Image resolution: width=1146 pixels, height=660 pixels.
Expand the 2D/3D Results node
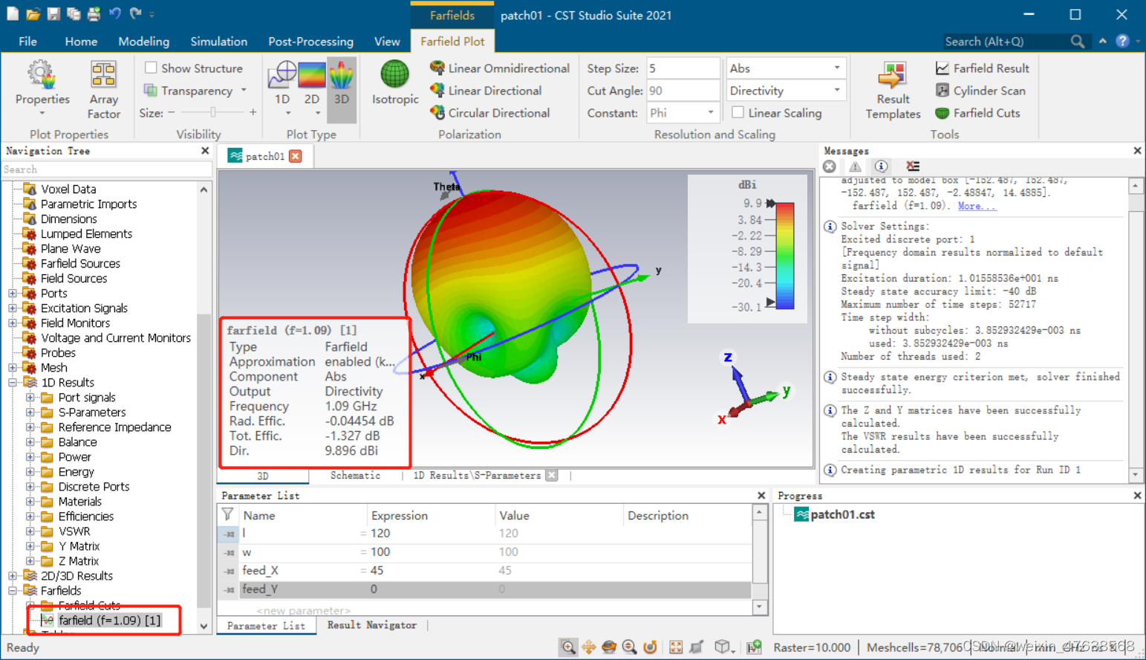click(13, 576)
